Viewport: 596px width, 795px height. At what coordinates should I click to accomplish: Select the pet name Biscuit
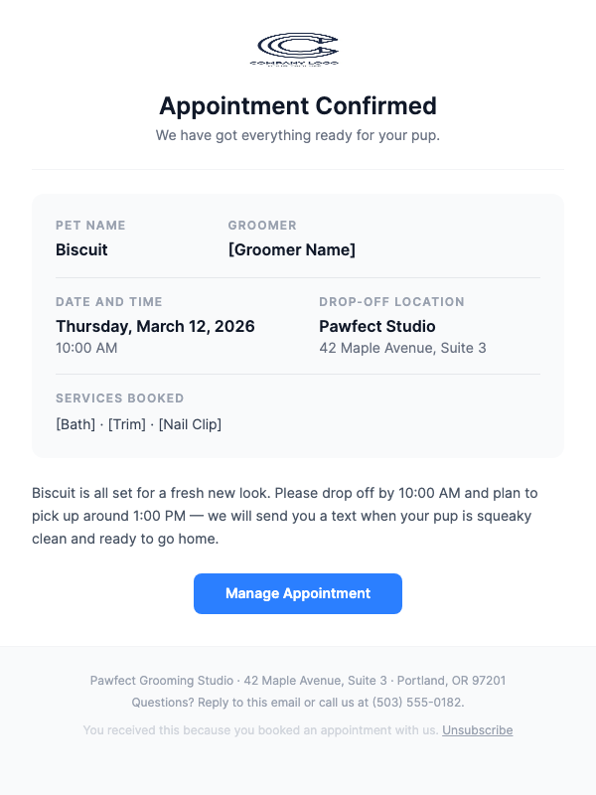[x=80, y=249]
